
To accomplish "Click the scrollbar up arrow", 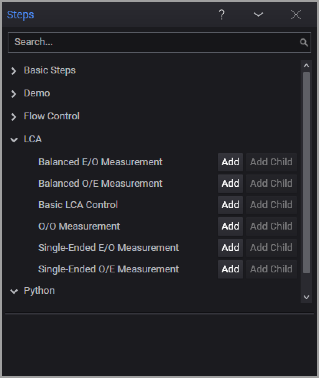I will (306, 66).
